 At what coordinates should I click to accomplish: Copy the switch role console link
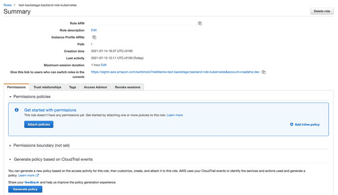[264, 72]
